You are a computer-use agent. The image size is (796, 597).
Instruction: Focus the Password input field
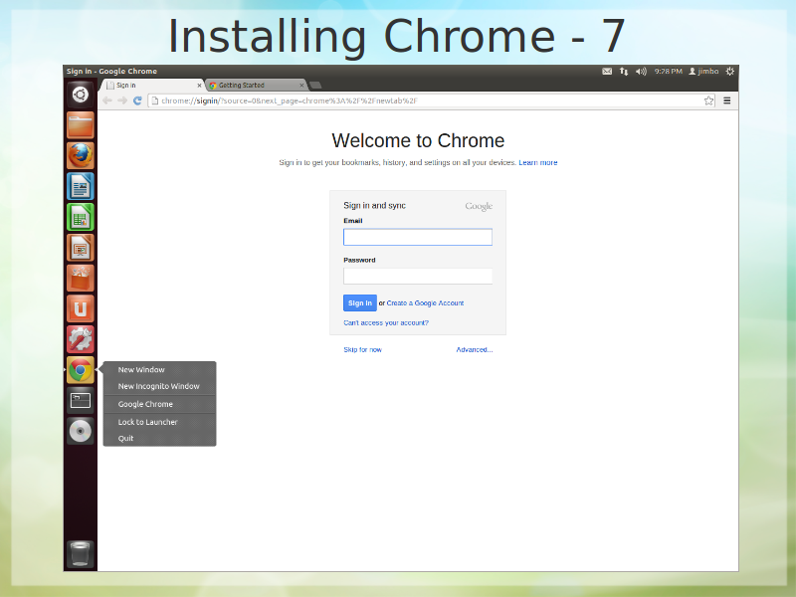pos(418,277)
